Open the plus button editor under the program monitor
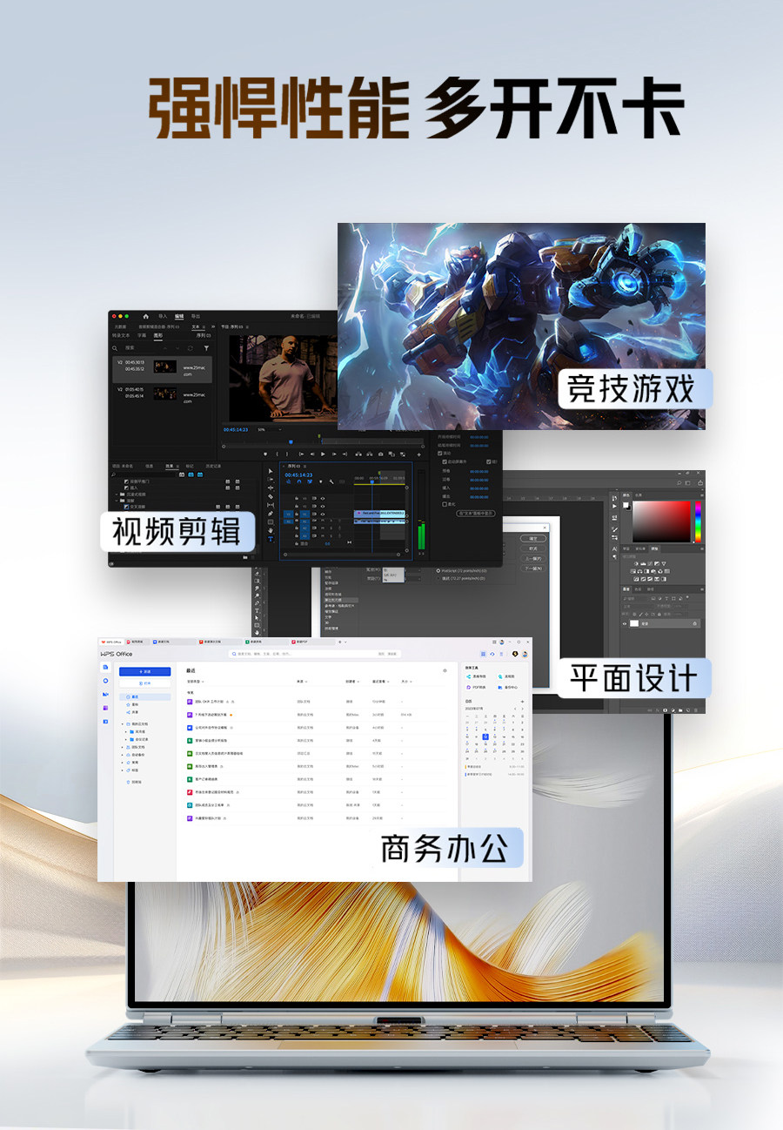 [418, 454]
